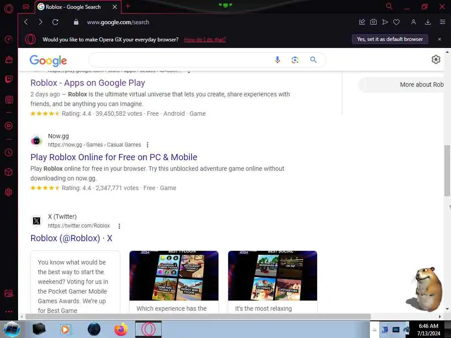Open the dark globe taskbar icon

pyautogui.click(x=94, y=329)
